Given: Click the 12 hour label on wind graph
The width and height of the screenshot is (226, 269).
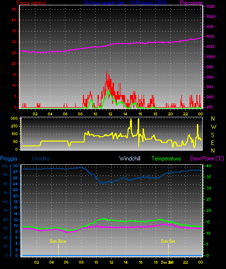Looking at the screenshot, I should [x=110, y=114].
